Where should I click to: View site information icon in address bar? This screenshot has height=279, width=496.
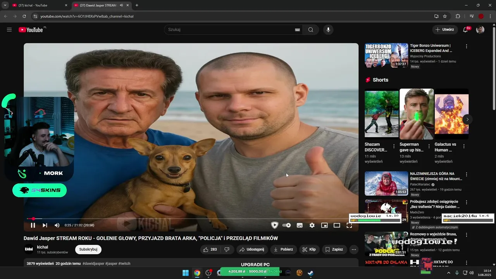pos(35,16)
